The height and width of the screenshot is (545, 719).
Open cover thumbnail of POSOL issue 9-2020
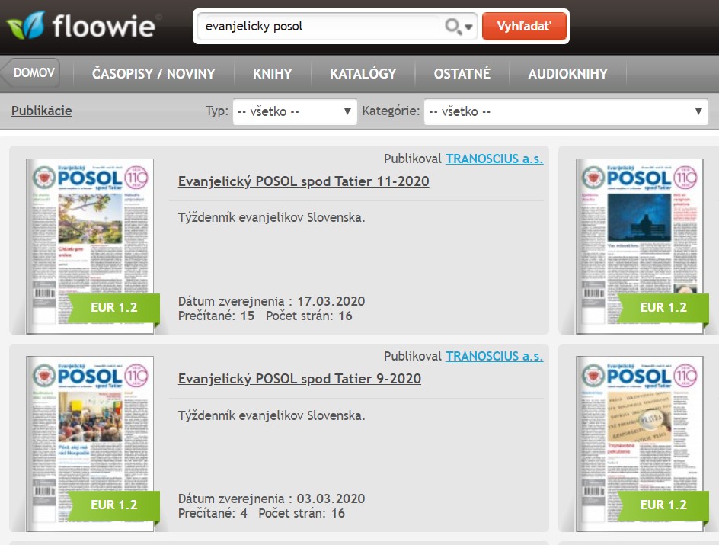pos(90,444)
